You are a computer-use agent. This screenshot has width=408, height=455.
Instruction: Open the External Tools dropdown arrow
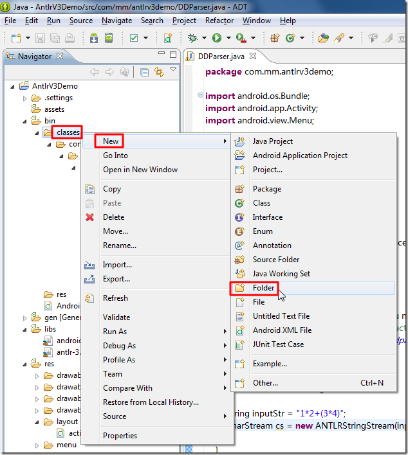tap(253, 38)
